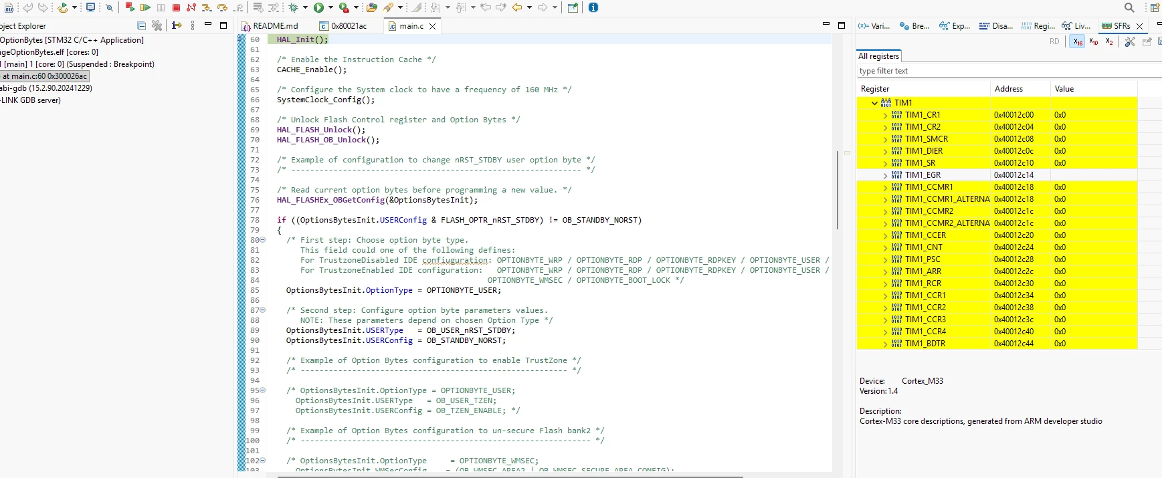Open the Variables view tab
This screenshot has width=1162, height=478.
coord(874,26)
